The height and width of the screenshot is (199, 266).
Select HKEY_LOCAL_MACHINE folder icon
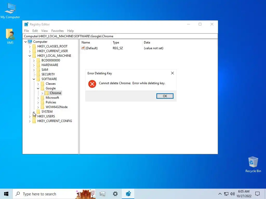point(34,56)
